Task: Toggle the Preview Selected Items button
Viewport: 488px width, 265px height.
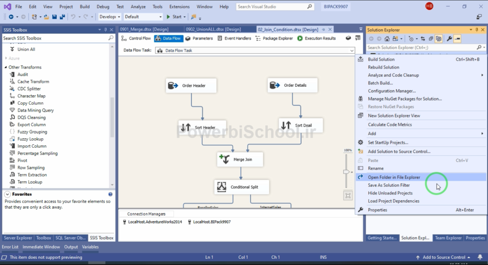Action: click(457, 39)
